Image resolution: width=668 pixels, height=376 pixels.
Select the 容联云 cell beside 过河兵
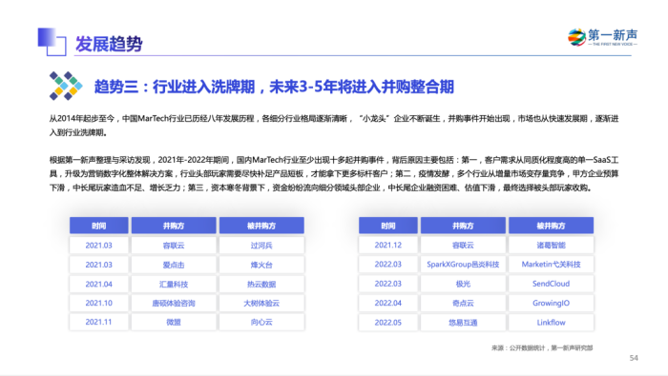point(174,246)
